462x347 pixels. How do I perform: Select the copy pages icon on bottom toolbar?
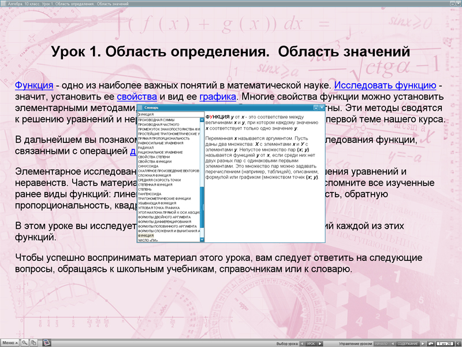point(34,342)
